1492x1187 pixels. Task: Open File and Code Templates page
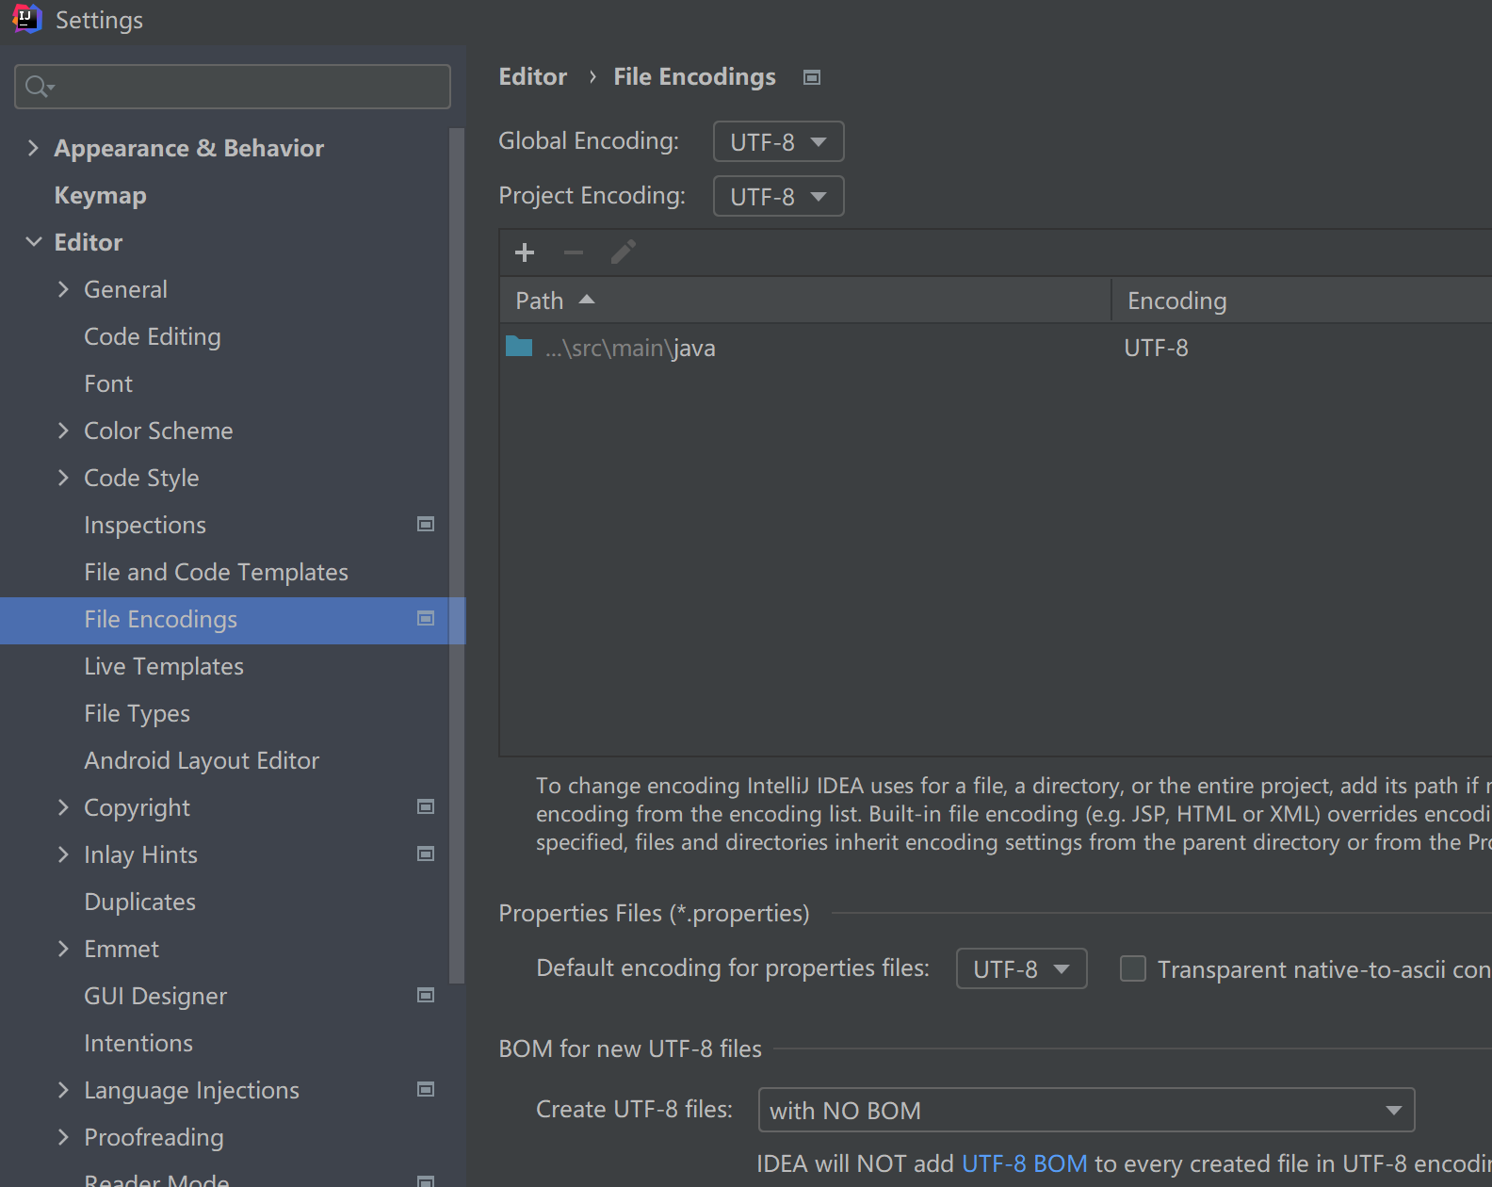[x=216, y=572]
